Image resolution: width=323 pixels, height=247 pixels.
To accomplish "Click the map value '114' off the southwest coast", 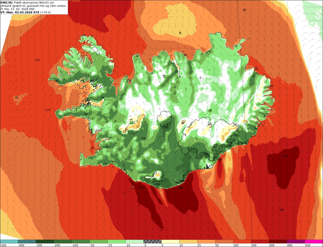I will [93, 148].
